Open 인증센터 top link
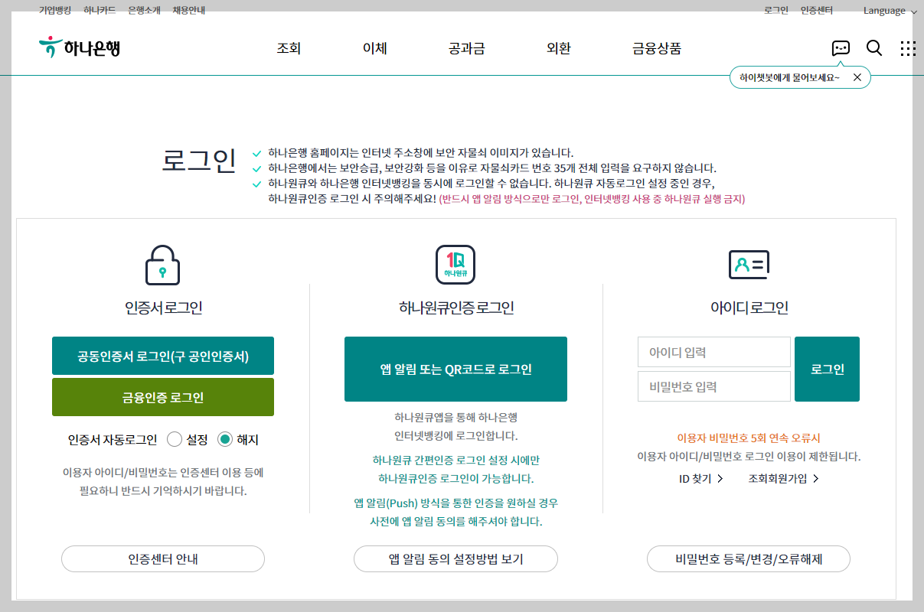The width and height of the screenshot is (924, 612). click(817, 11)
